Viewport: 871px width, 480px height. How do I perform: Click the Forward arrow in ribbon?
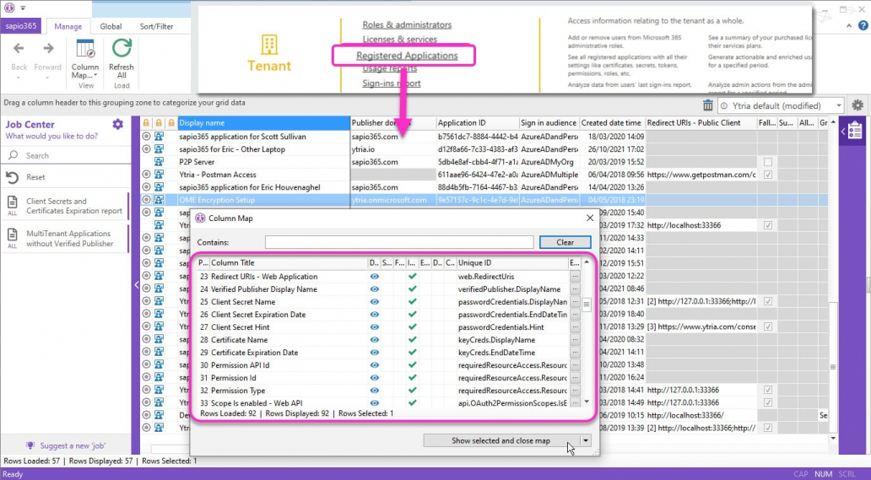click(48, 48)
